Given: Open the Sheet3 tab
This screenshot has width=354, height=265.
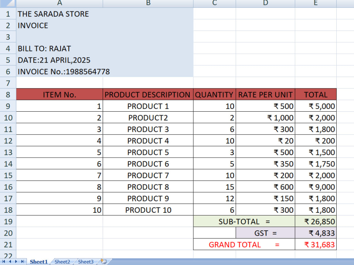Looking at the screenshot, I should (86, 261).
